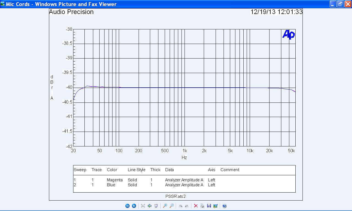This screenshot has width=352, height=211.
Task: Click the '-42' amplitude axis label
Action: pyautogui.click(x=69, y=146)
